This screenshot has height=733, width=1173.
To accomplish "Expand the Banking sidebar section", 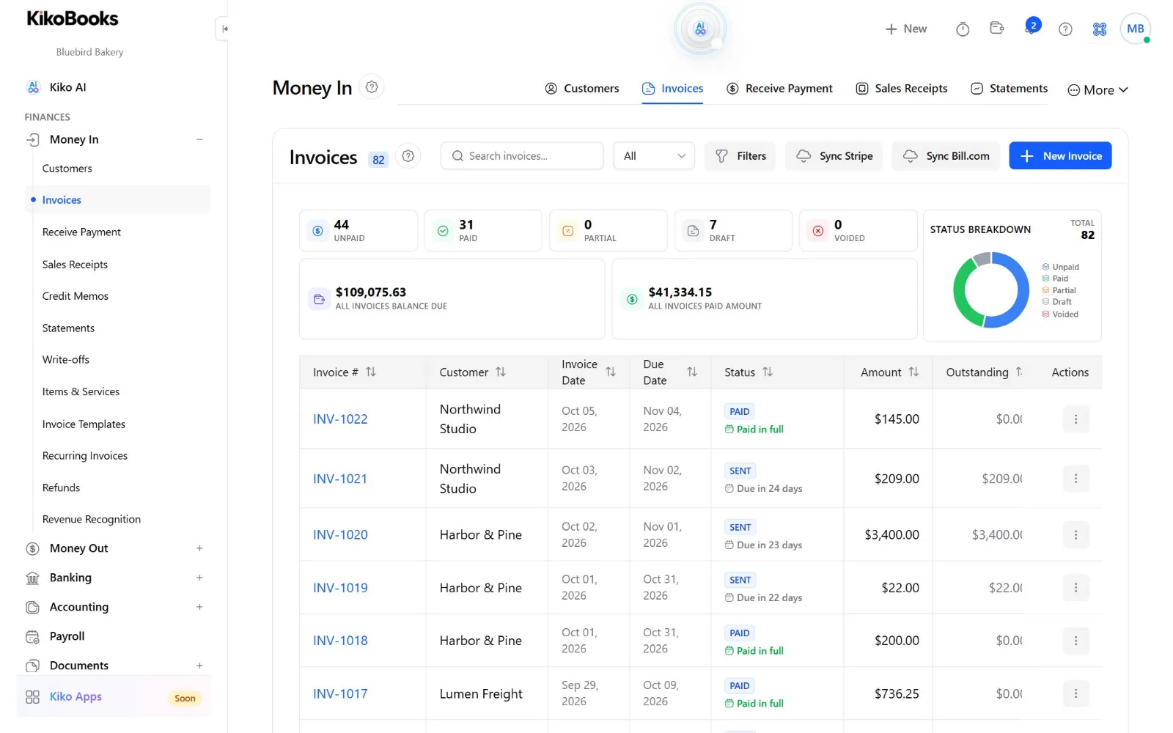I will [199, 578].
